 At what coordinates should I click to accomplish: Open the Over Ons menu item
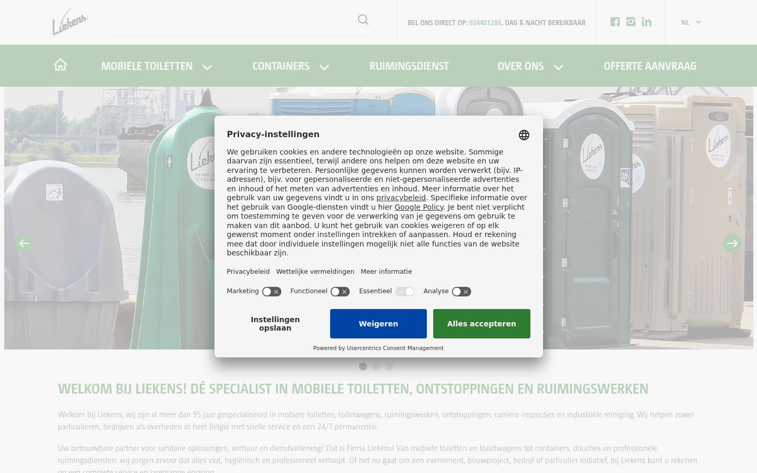pos(520,66)
